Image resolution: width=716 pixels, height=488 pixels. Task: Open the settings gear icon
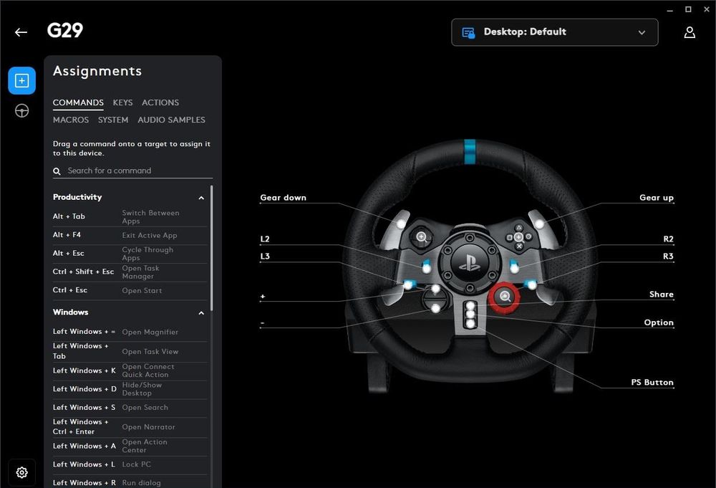tap(21, 472)
